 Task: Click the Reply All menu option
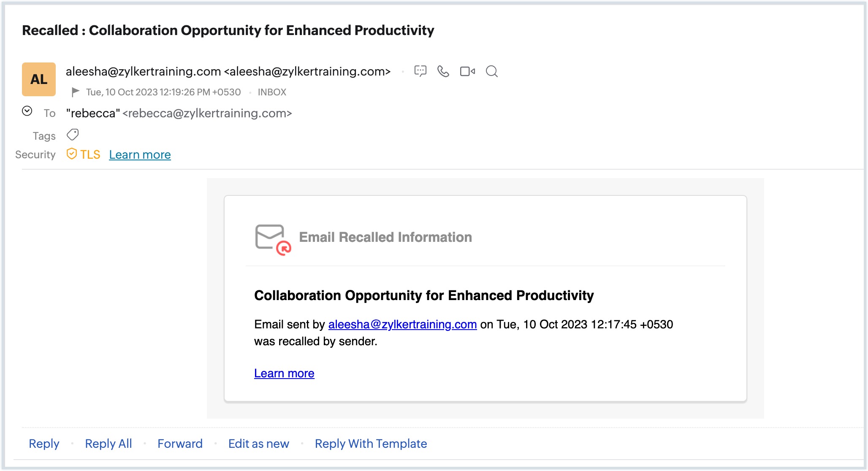(108, 443)
